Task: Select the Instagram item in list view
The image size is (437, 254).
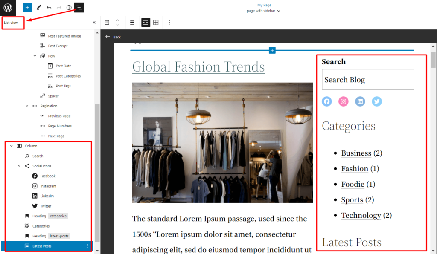Action: (x=48, y=186)
